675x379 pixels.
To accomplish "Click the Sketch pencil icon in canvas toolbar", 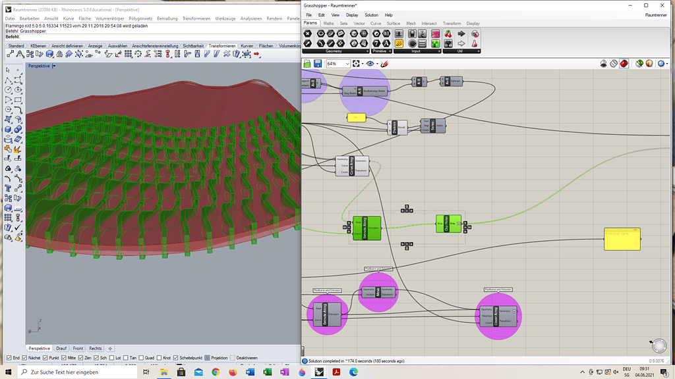I will (x=384, y=64).
